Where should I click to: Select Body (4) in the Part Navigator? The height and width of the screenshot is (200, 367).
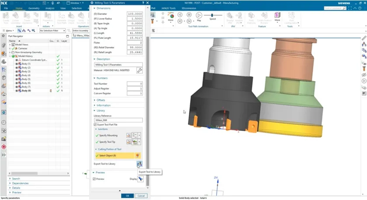[x=26, y=75]
